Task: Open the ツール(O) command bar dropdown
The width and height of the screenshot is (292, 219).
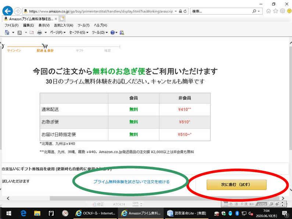Action: pos(100,32)
